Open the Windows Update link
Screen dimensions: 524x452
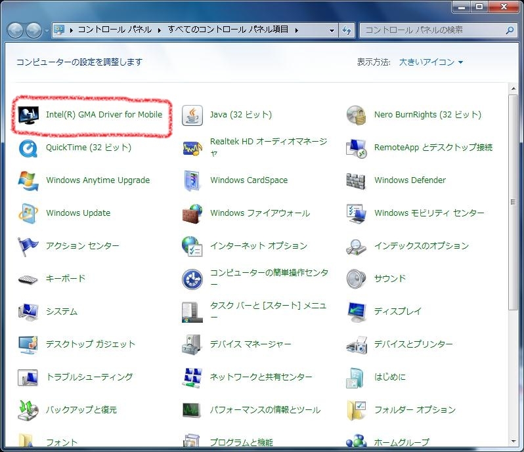click(78, 213)
